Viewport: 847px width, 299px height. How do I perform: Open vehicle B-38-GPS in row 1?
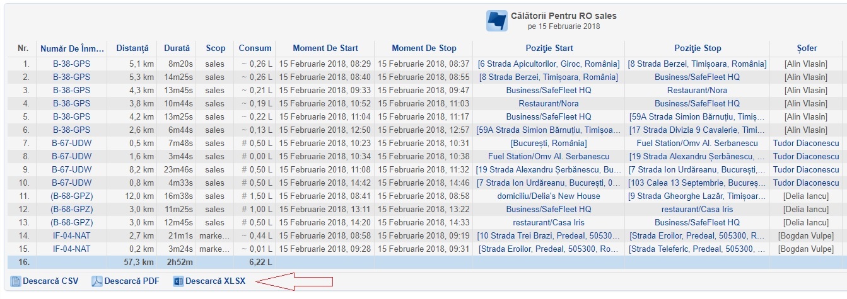[71, 64]
